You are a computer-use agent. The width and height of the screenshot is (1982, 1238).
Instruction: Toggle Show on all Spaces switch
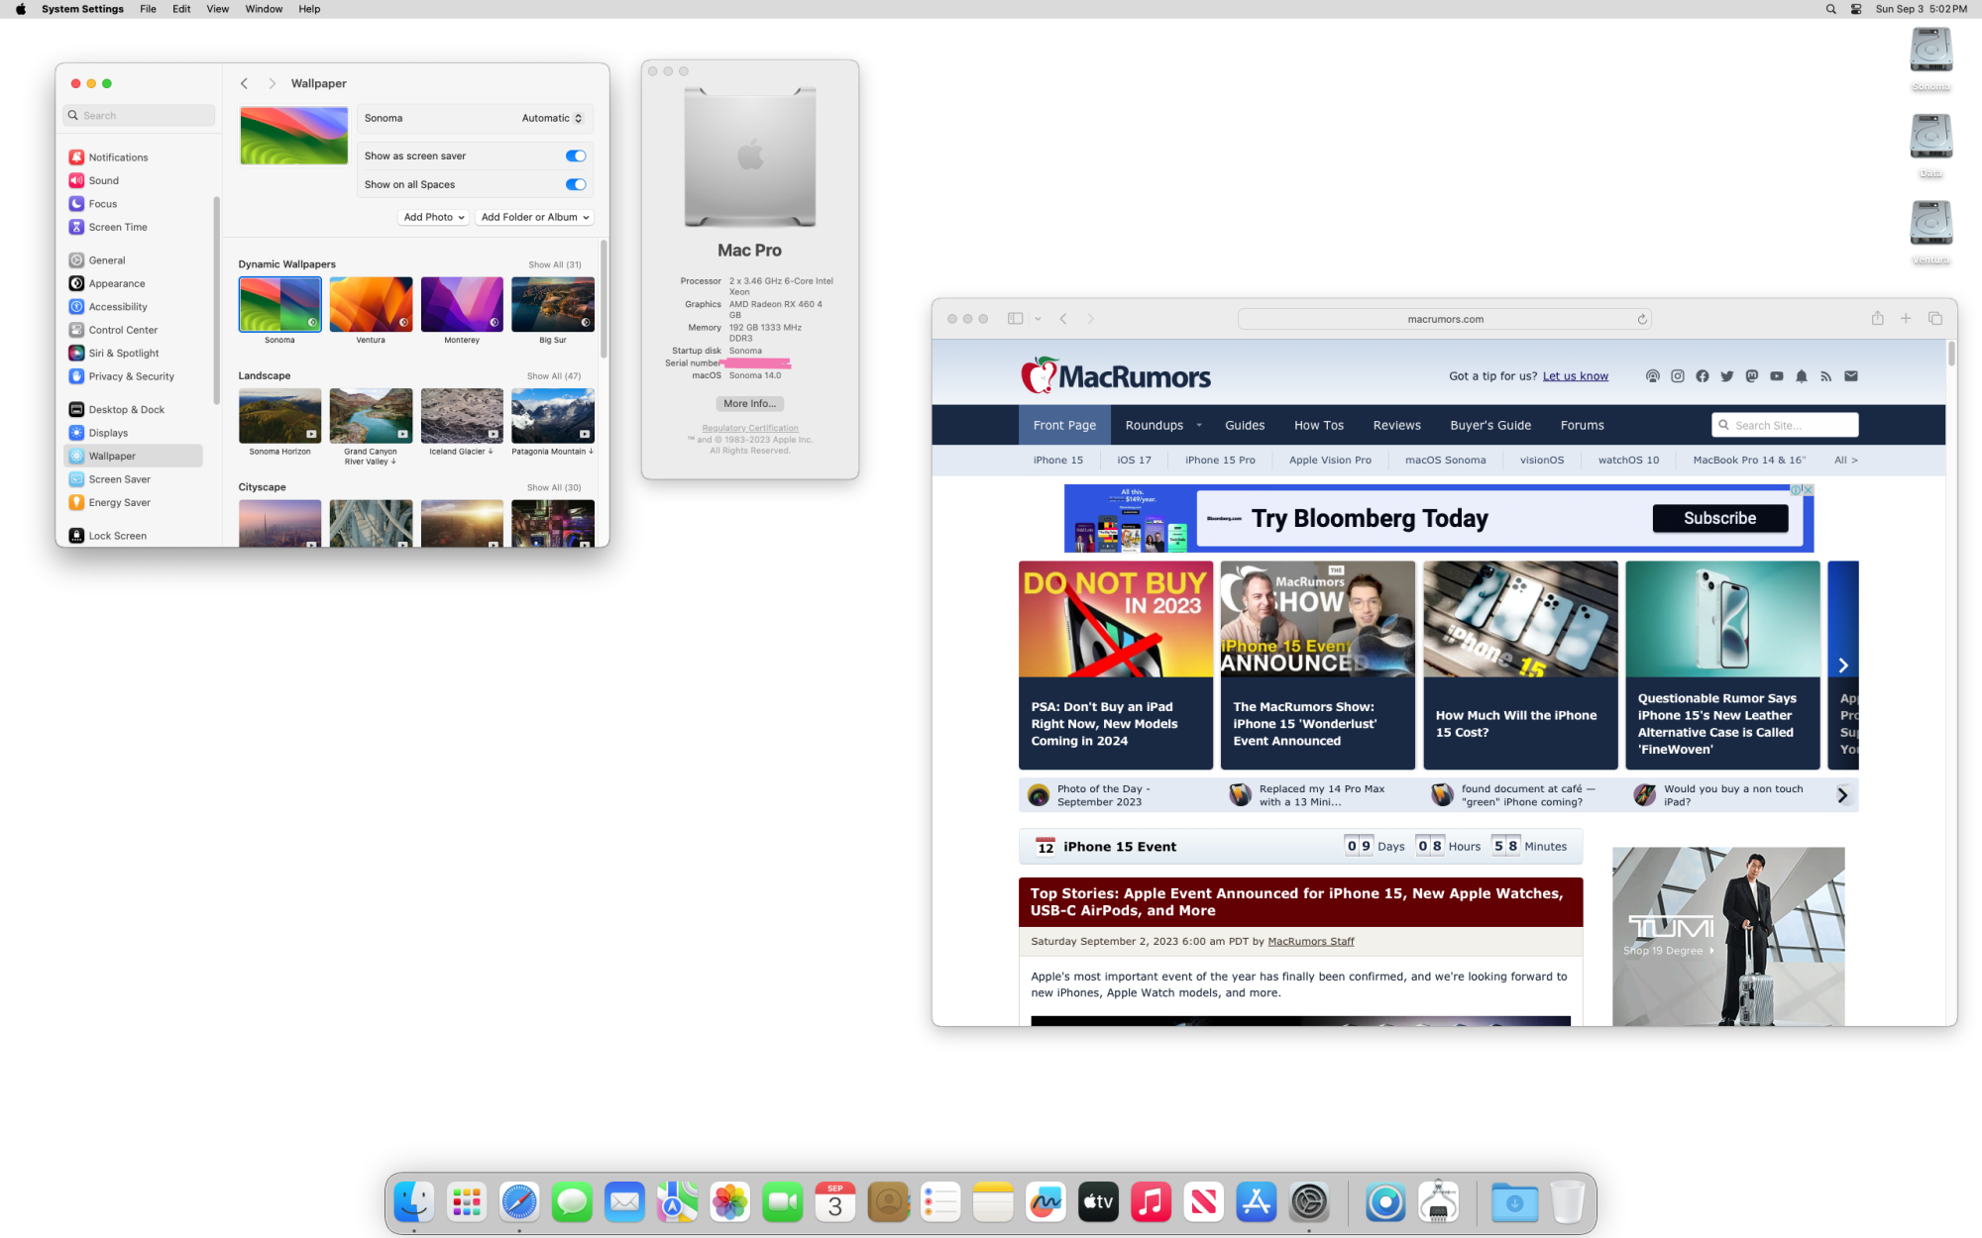tap(576, 184)
